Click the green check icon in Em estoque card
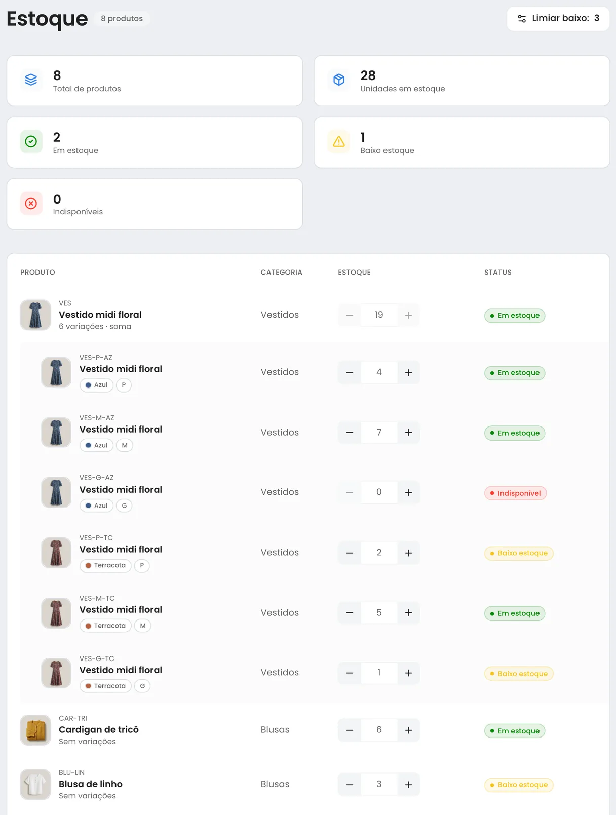The width and height of the screenshot is (616, 815). pyautogui.click(x=31, y=142)
